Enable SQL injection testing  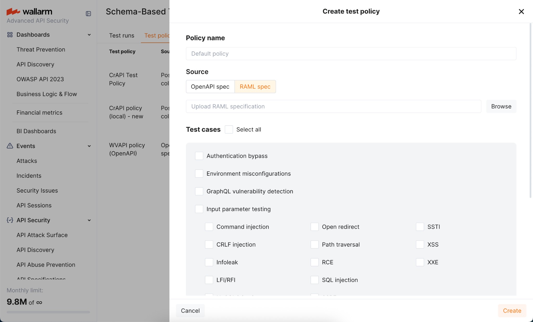[314, 280]
